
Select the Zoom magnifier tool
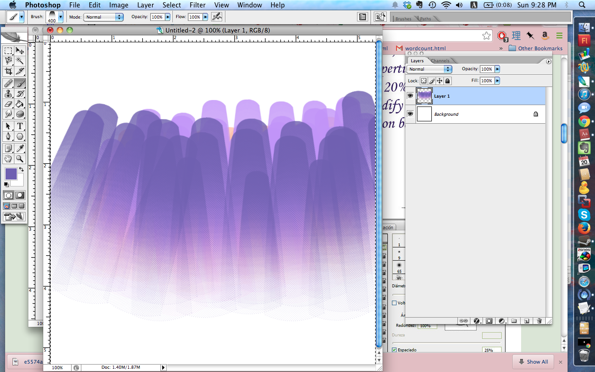click(x=20, y=159)
